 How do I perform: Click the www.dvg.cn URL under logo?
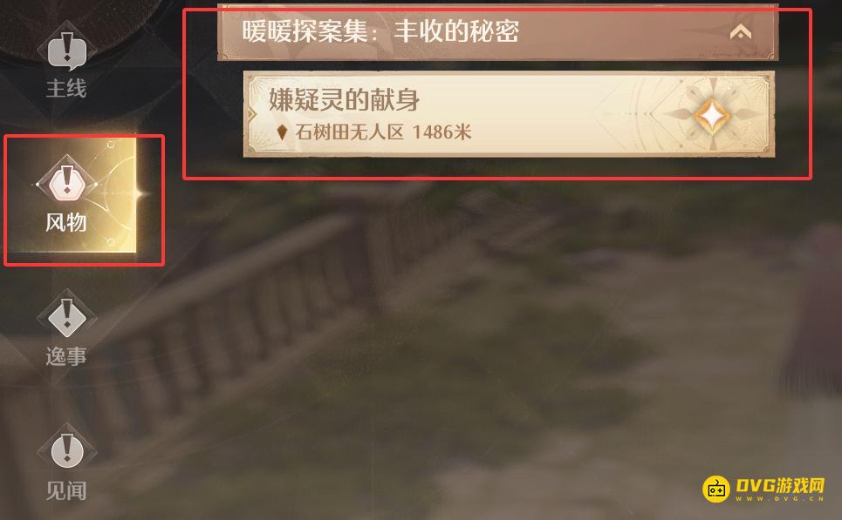pos(780,498)
